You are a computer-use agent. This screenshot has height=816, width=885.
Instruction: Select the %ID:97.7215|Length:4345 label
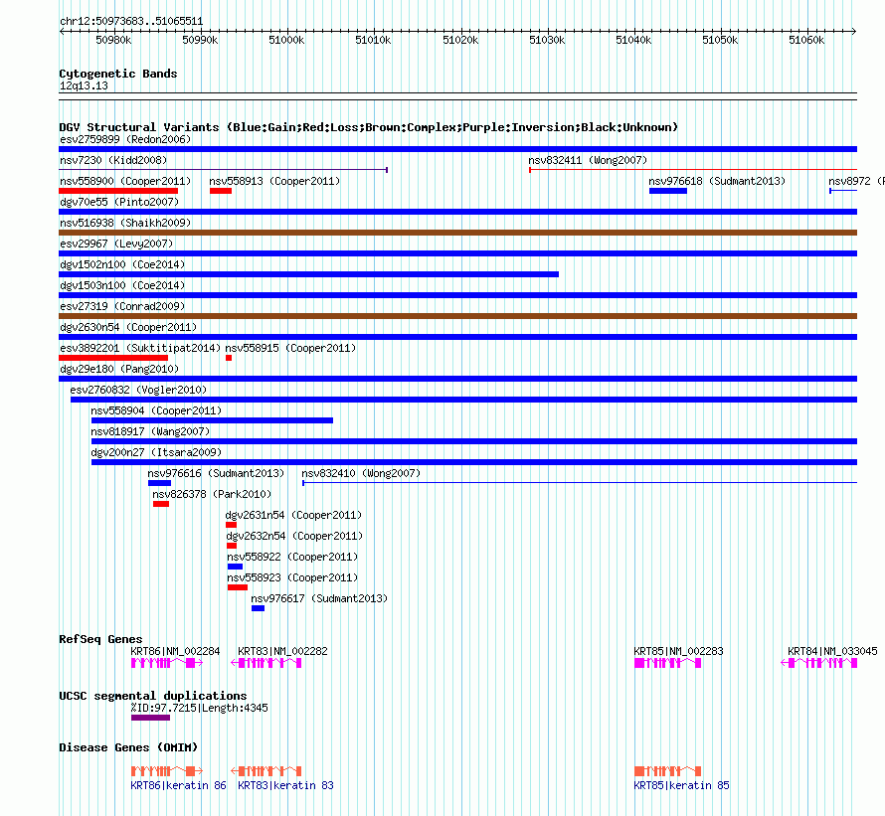click(199, 709)
